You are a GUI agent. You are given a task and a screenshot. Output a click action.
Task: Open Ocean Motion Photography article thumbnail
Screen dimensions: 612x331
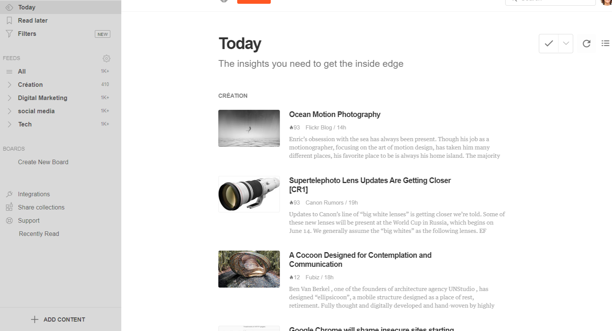249,128
